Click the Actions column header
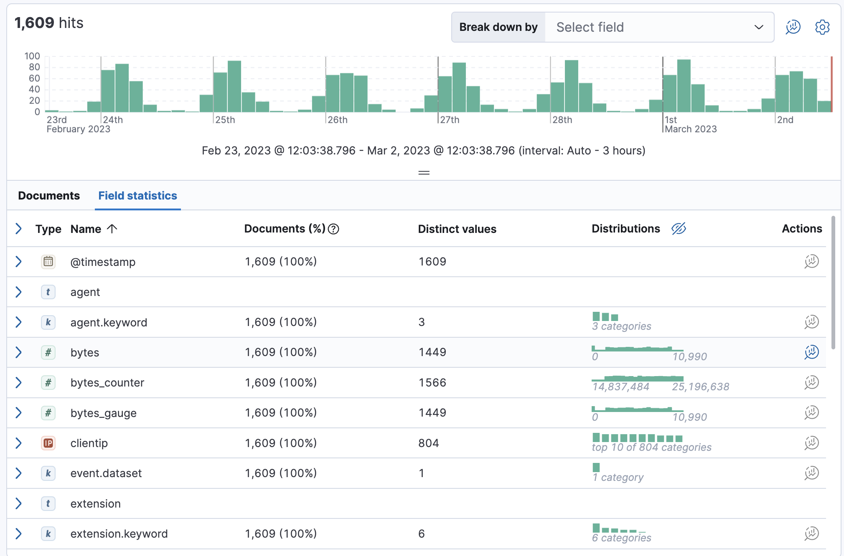The image size is (844, 556). point(801,229)
